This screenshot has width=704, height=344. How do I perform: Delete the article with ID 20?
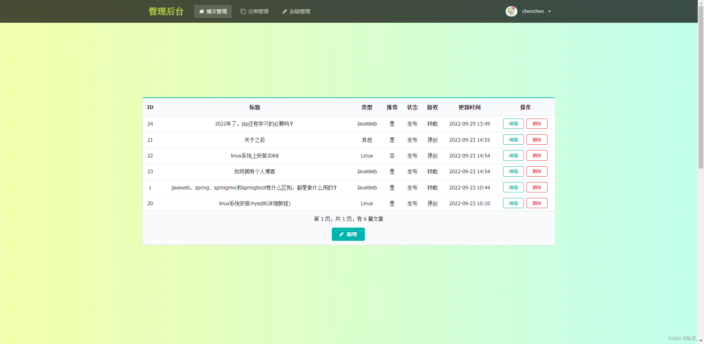pos(537,203)
